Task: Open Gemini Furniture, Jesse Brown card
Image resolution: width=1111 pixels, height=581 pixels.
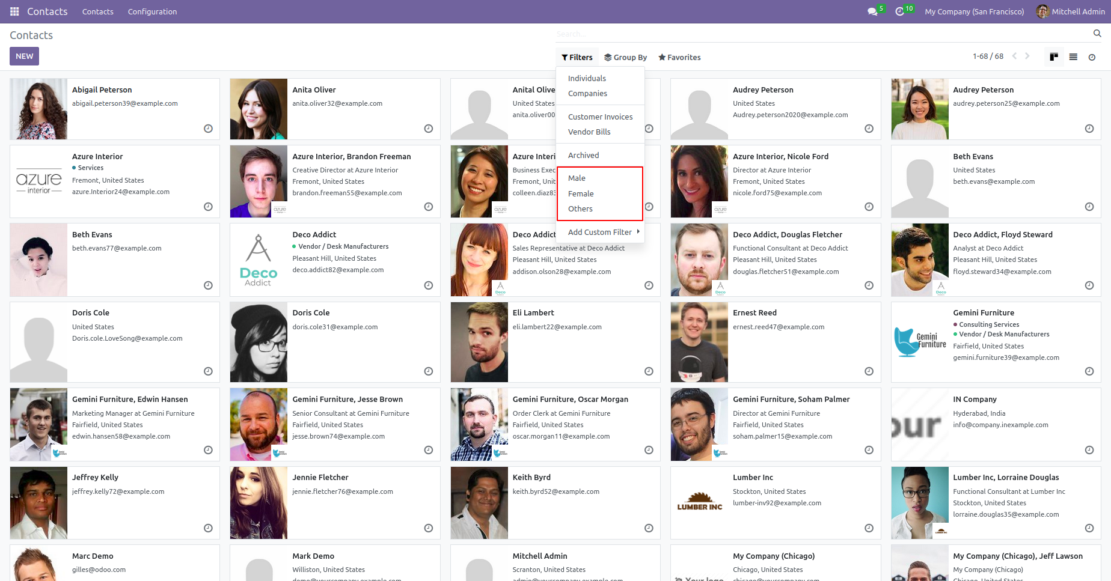Action: point(335,424)
